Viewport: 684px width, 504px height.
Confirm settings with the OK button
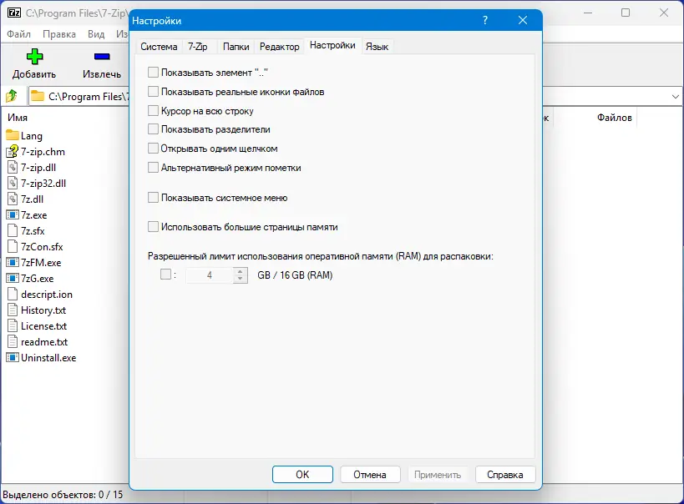click(x=302, y=474)
